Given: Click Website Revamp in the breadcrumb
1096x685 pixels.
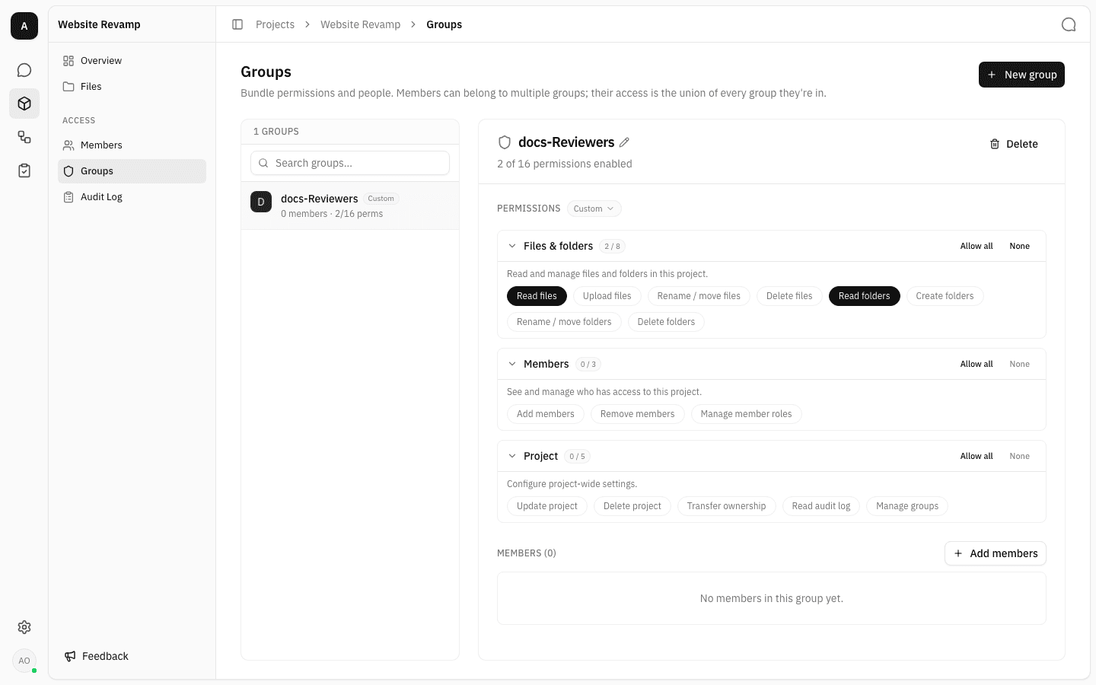Looking at the screenshot, I should click(360, 24).
